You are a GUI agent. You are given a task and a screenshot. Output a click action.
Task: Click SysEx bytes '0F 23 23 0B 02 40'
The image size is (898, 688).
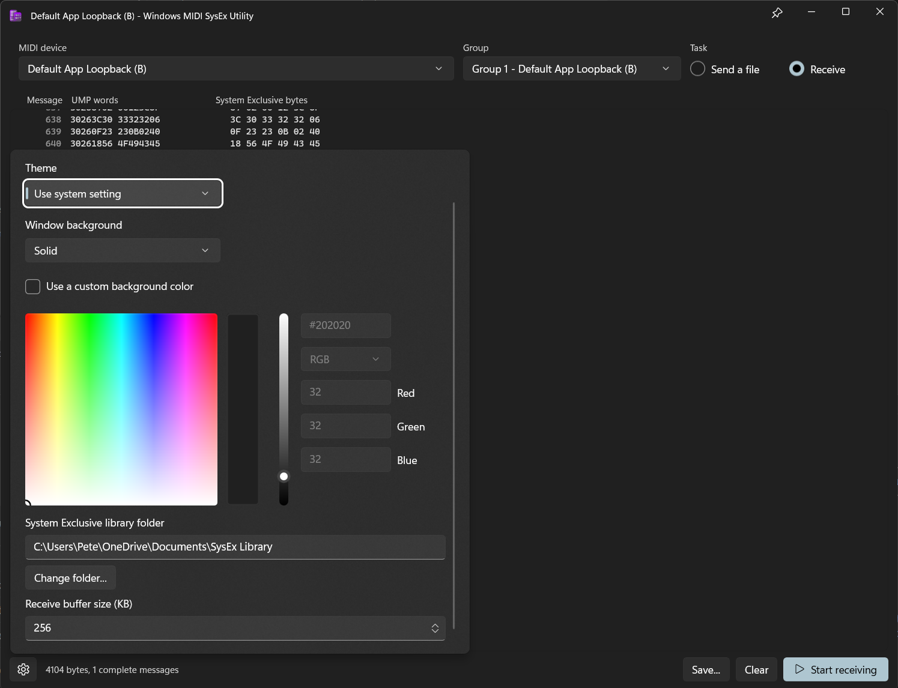coord(275,131)
